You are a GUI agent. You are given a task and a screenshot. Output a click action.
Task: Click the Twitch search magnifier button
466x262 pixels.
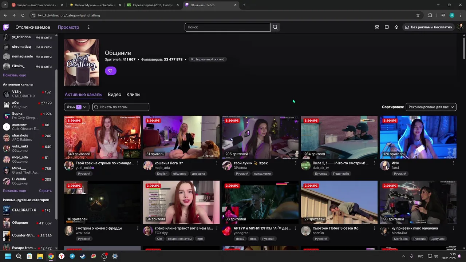point(275,27)
